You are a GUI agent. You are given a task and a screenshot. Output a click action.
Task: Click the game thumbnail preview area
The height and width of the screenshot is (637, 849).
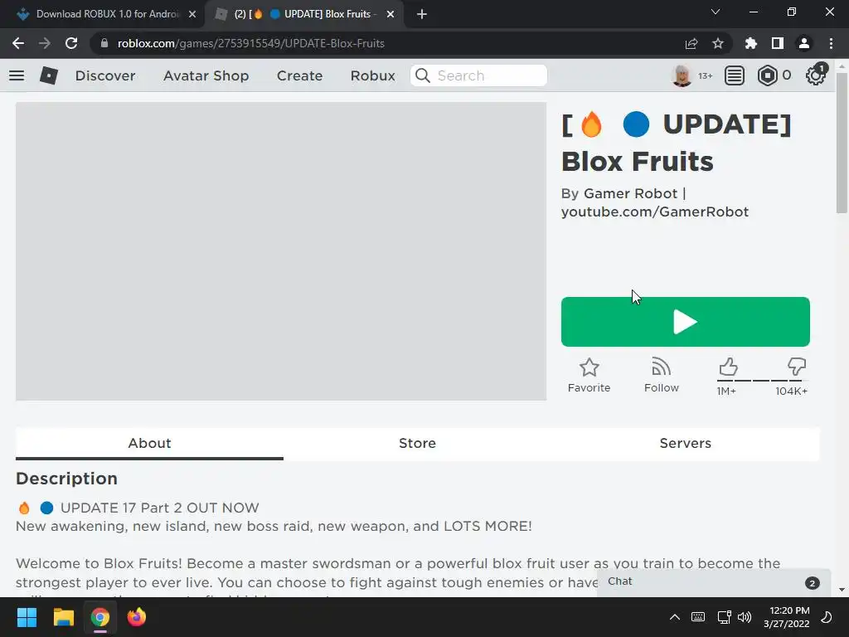pos(281,251)
